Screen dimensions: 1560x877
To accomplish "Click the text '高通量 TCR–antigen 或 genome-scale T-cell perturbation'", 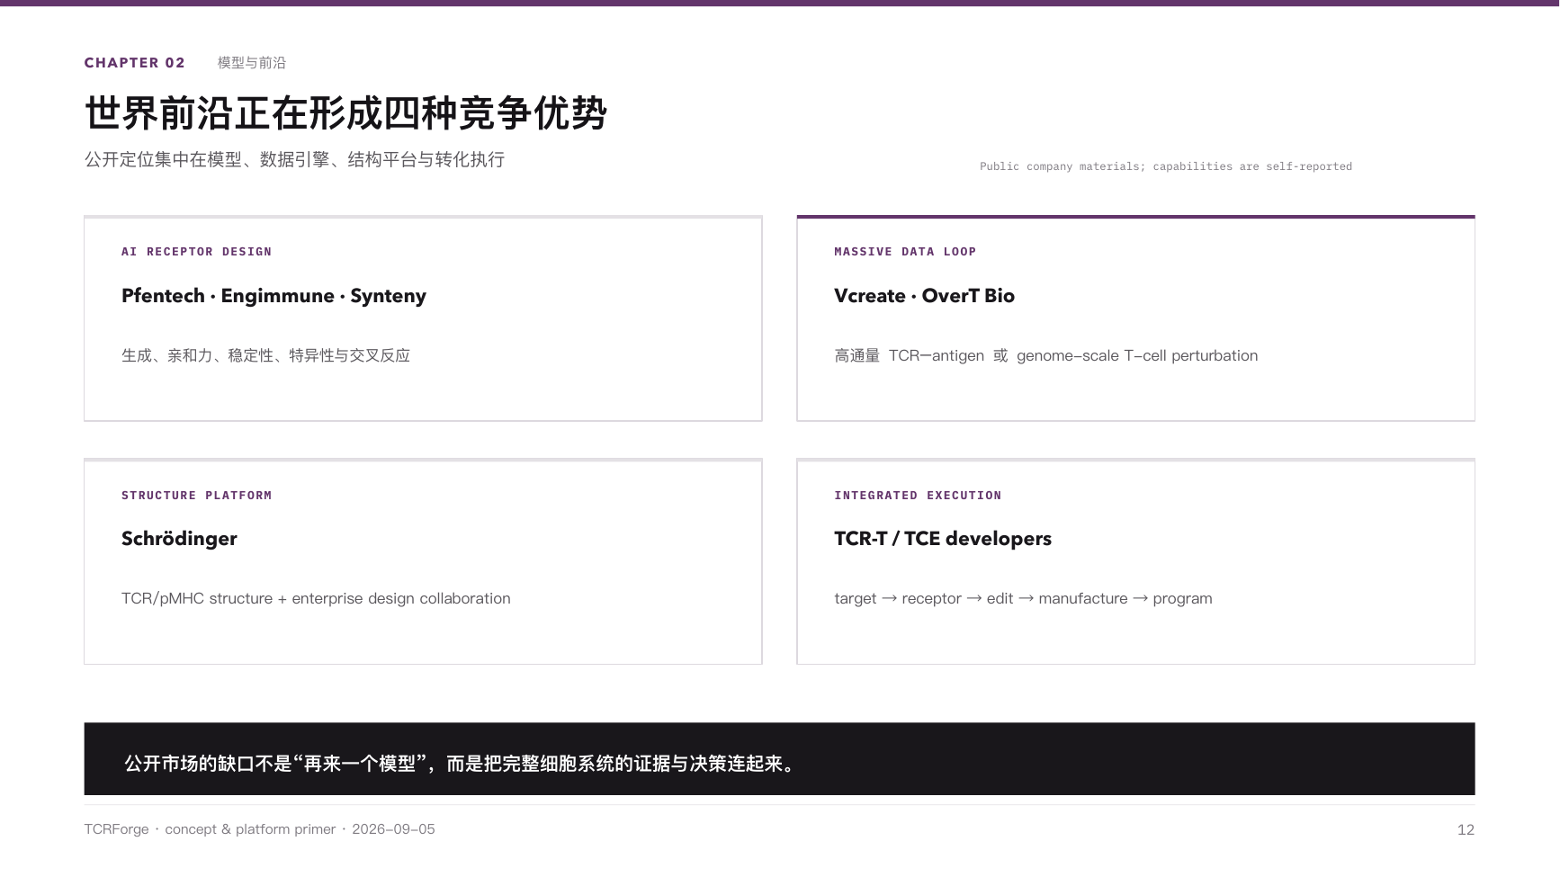I will (1045, 356).
